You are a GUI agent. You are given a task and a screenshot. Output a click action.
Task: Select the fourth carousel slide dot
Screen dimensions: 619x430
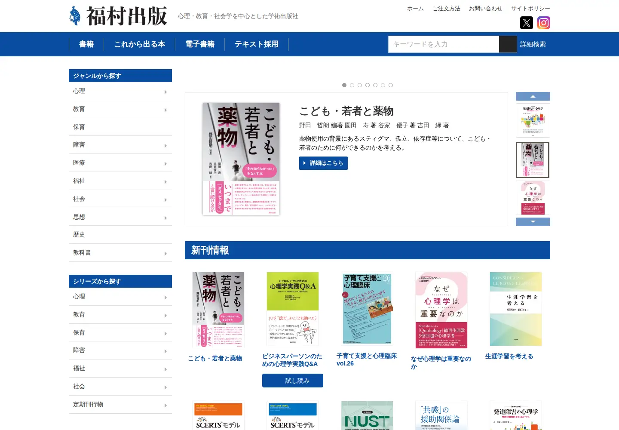(x=368, y=85)
